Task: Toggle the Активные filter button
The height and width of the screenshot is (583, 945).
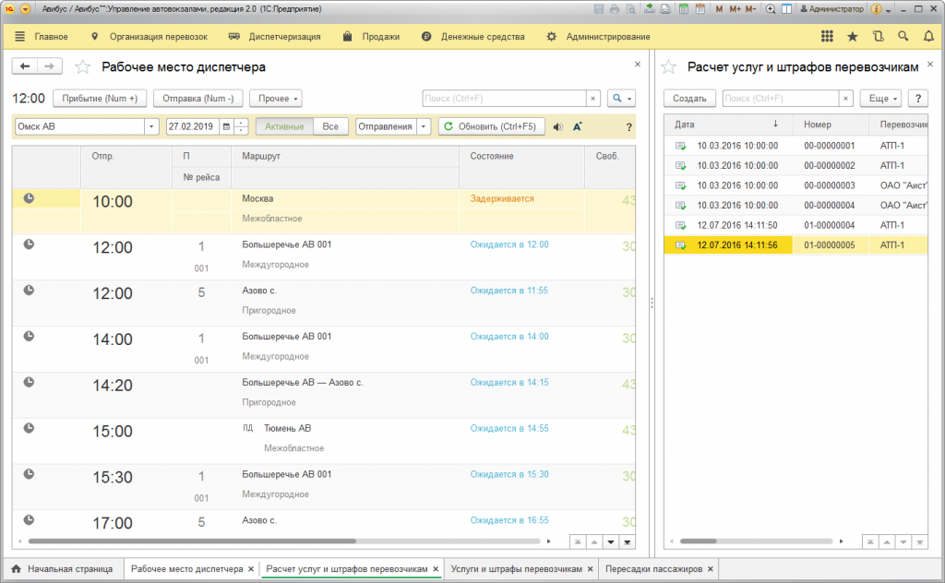Action: point(284,127)
